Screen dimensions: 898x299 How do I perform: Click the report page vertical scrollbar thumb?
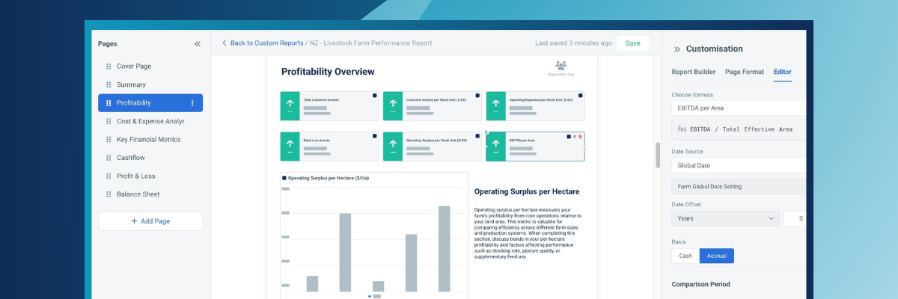659,155
